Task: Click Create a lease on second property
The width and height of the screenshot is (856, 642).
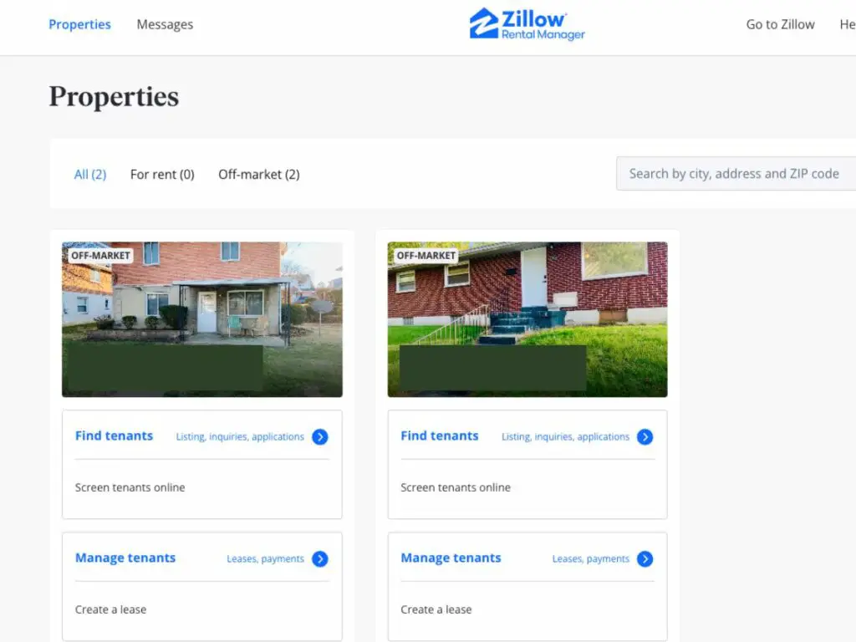Action: (x=436, y=609)
